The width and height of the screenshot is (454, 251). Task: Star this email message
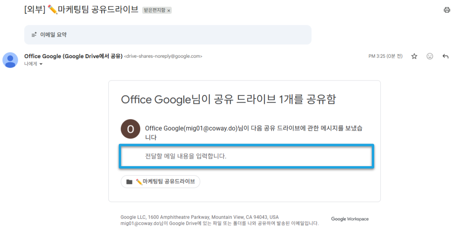click(414, 56)
